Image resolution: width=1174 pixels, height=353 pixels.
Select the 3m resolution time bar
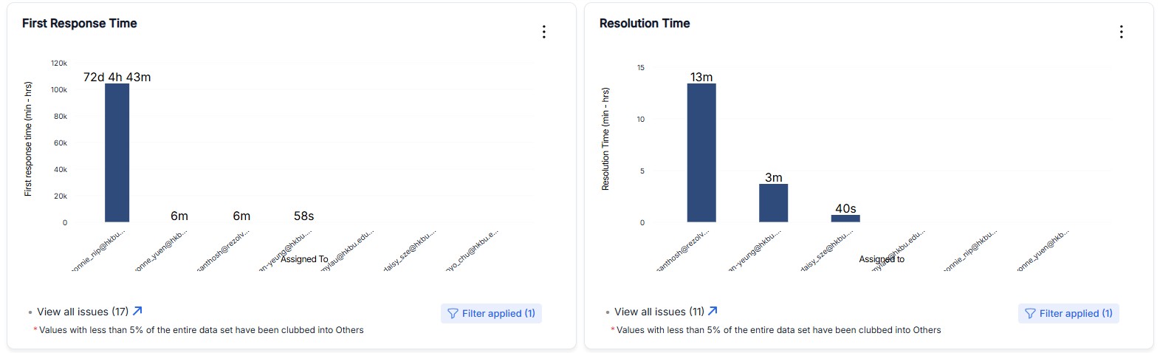pos(773,203)
